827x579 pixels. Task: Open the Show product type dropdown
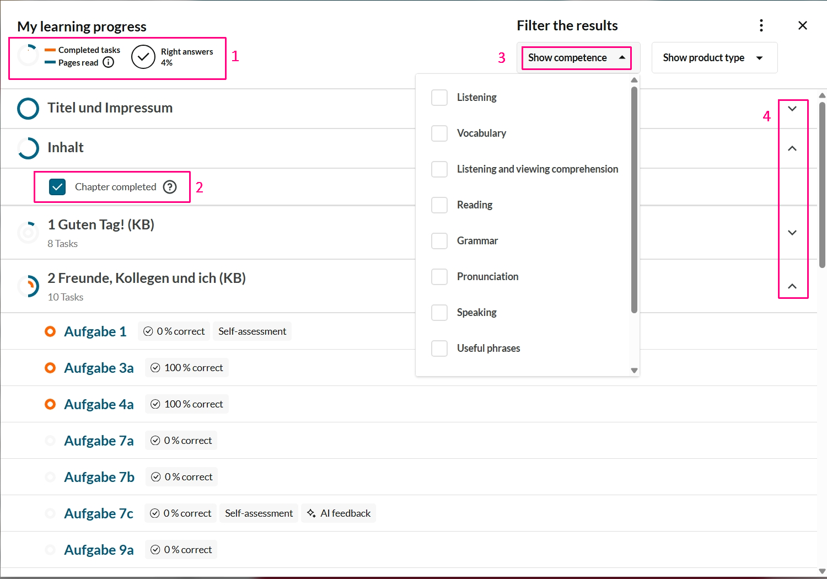tap(714, 58)
